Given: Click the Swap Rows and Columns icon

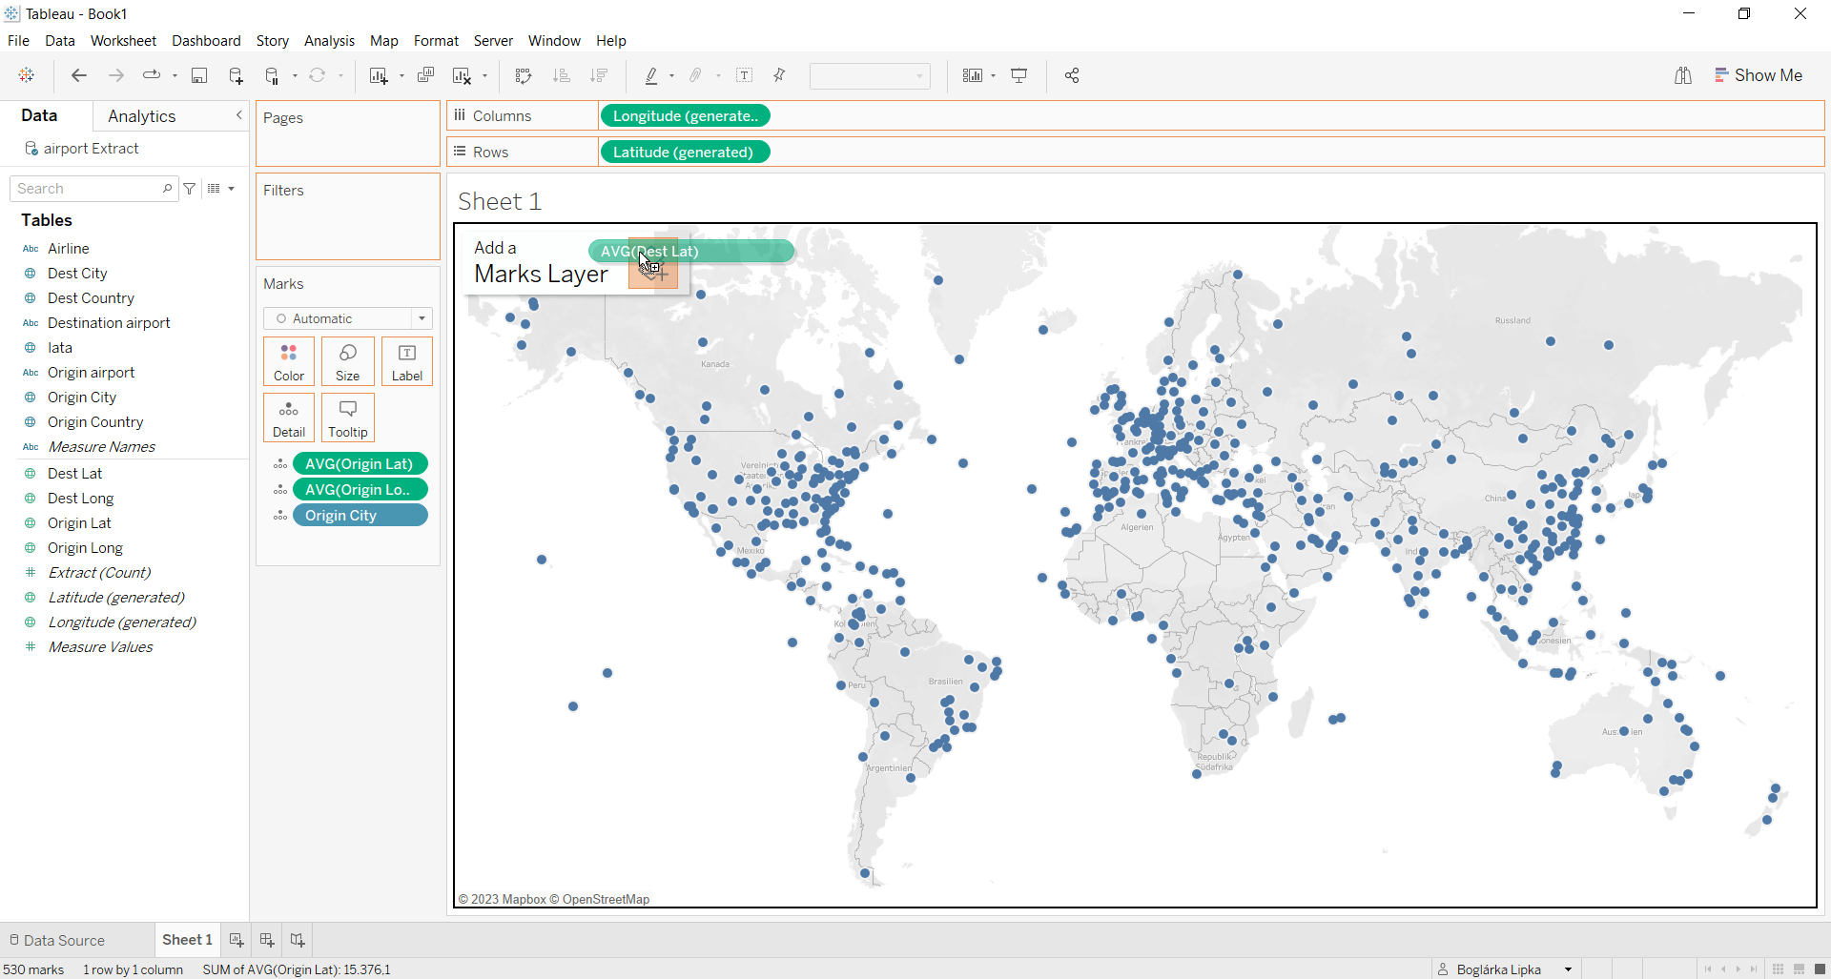Looking at the screenshot, I should 523,76.
